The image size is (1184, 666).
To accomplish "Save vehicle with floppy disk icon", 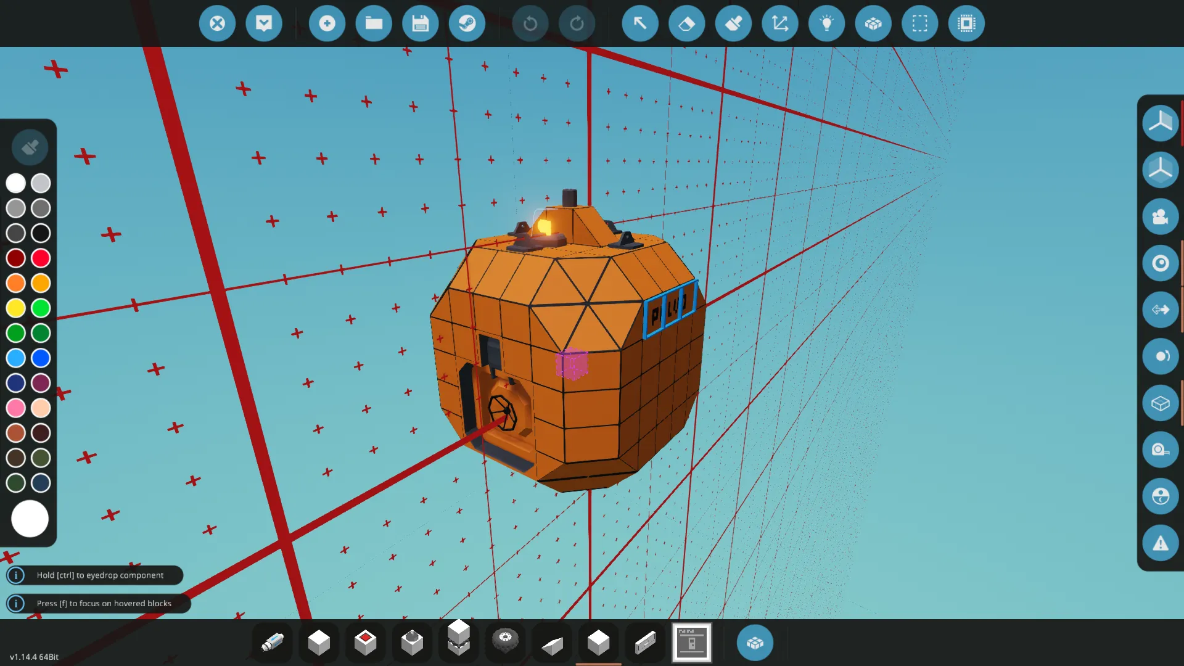I will point(421,23).
